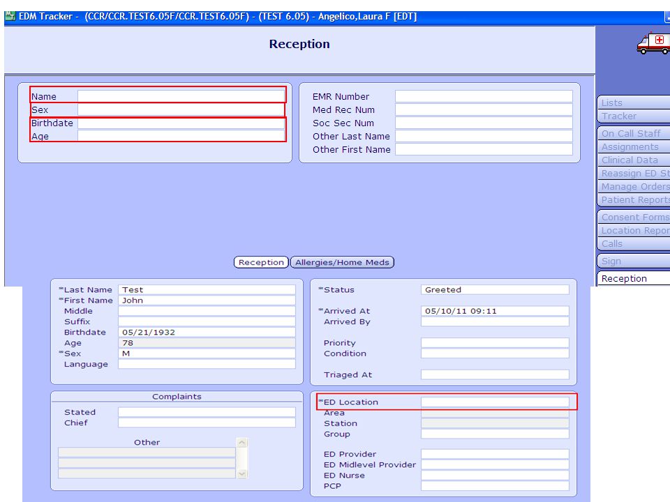
Task: Click the Stated complaint field
Action: click(207, 412)
